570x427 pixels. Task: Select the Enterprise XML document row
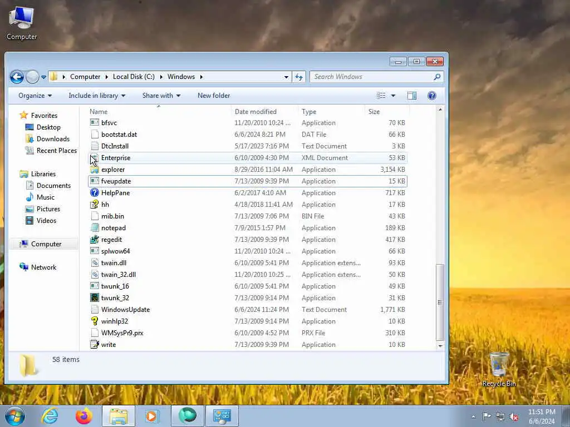(x=248, y=158)
